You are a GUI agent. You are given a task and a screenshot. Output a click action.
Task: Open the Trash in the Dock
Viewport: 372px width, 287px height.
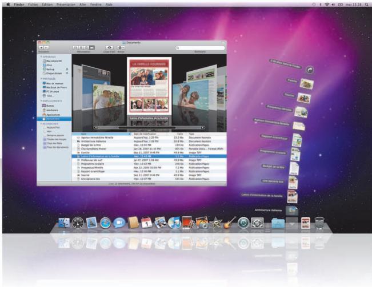(319, 223)
